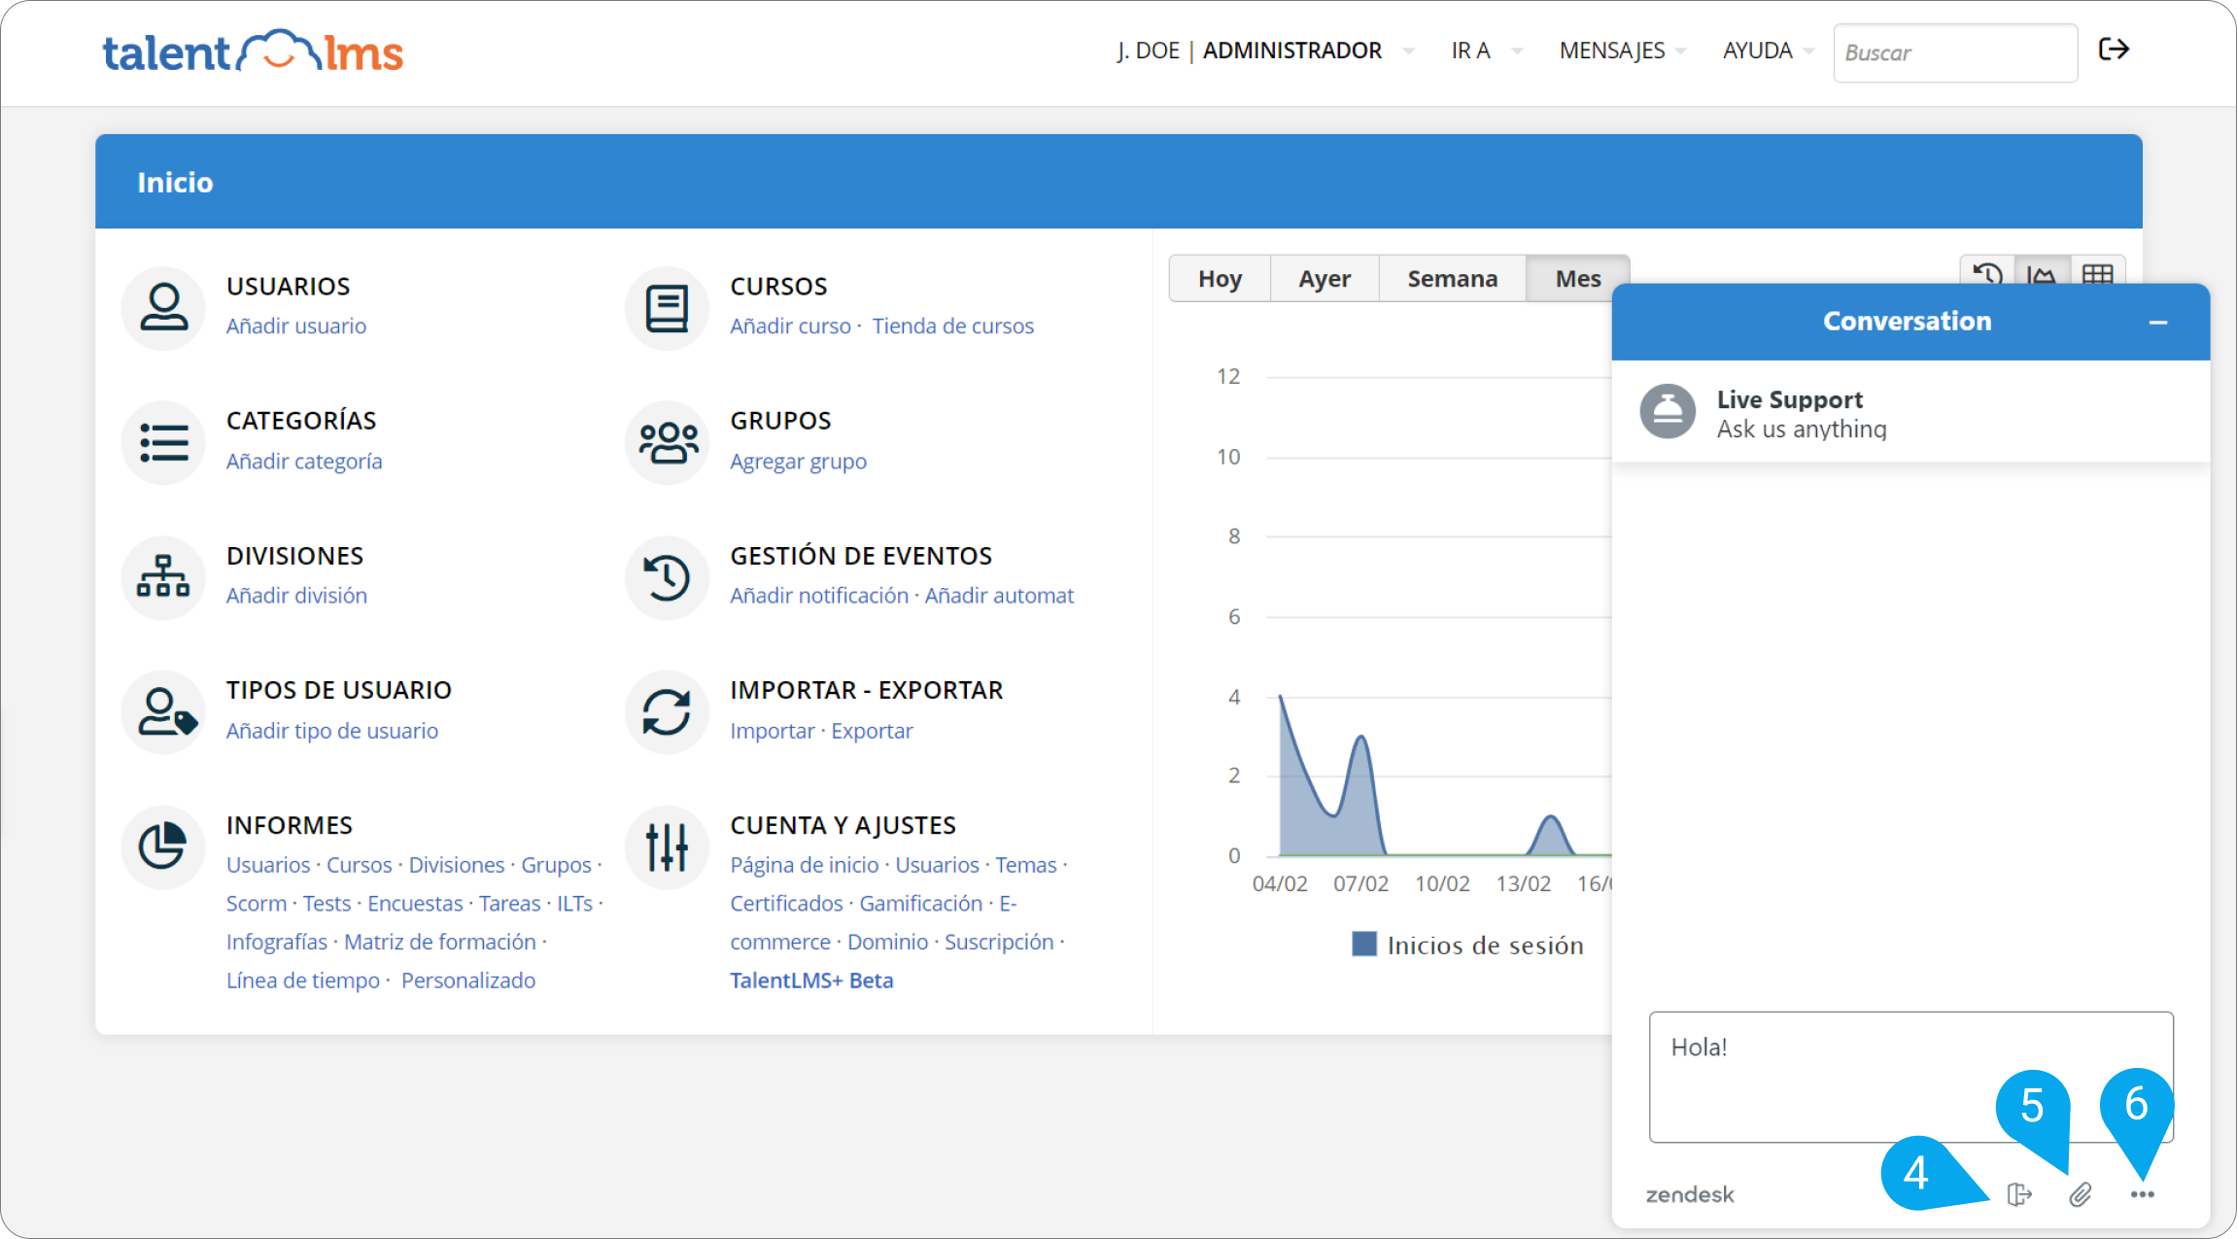Open the Temas settings link

pos(1026,864)
